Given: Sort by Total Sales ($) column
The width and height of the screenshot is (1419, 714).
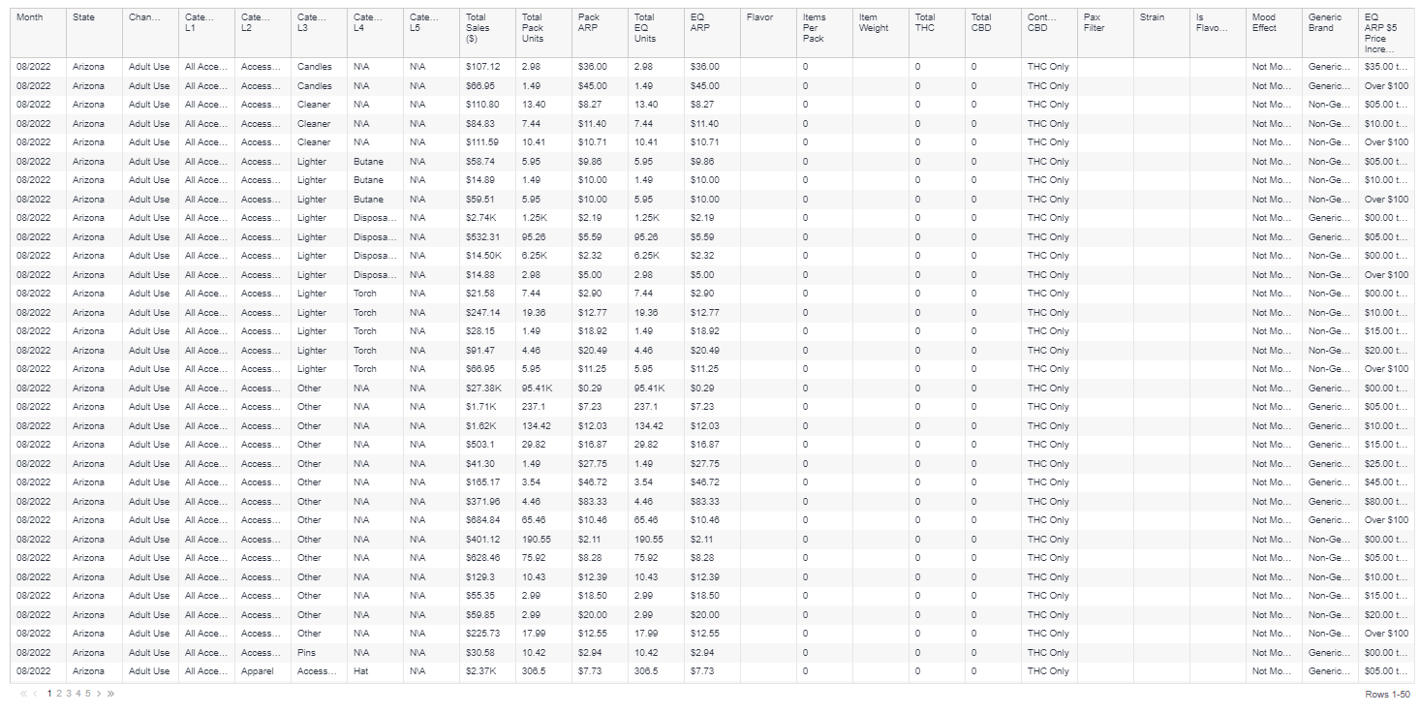Looking at the screenshot, I should [x=477, y=28].
